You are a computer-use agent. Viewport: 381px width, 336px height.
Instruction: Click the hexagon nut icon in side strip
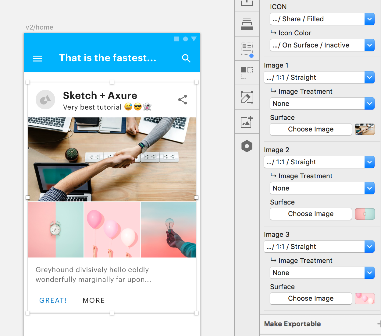pos(247,146)
